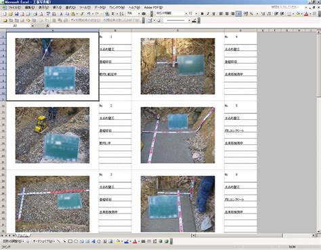Undo the last action
321x250 pixels.
[x=89, y=14]
